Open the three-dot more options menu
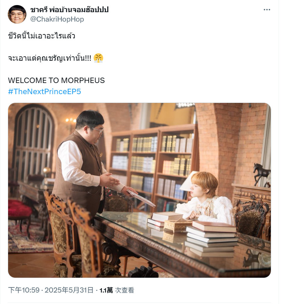281x304 pixels. coord(267,10)
